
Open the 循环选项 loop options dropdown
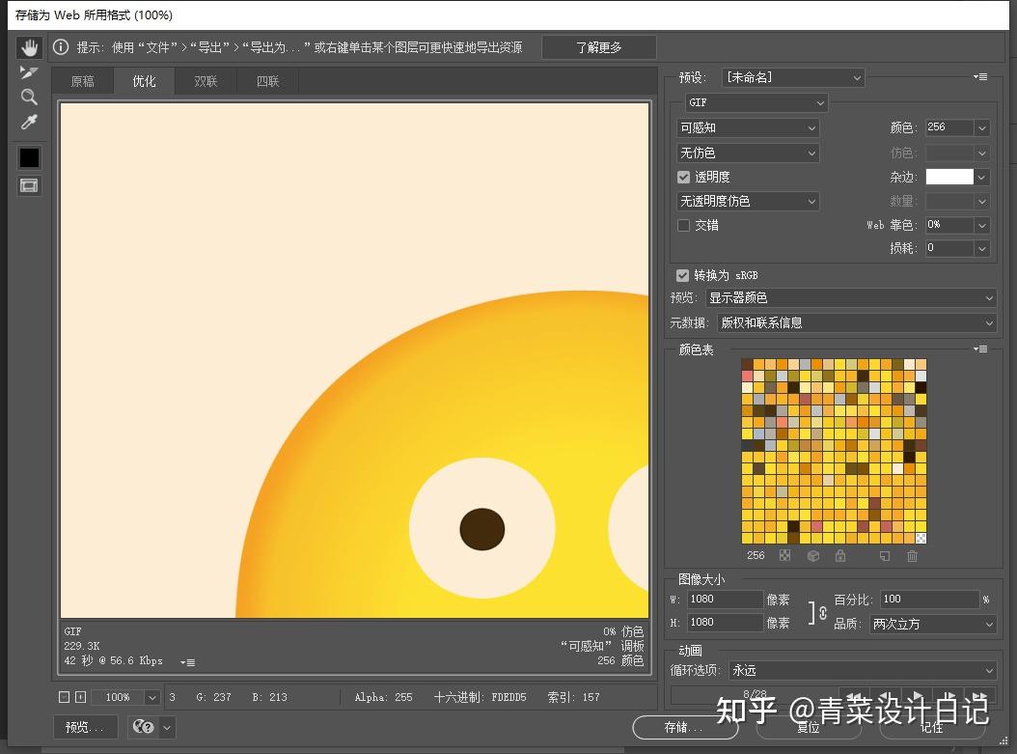864,670
